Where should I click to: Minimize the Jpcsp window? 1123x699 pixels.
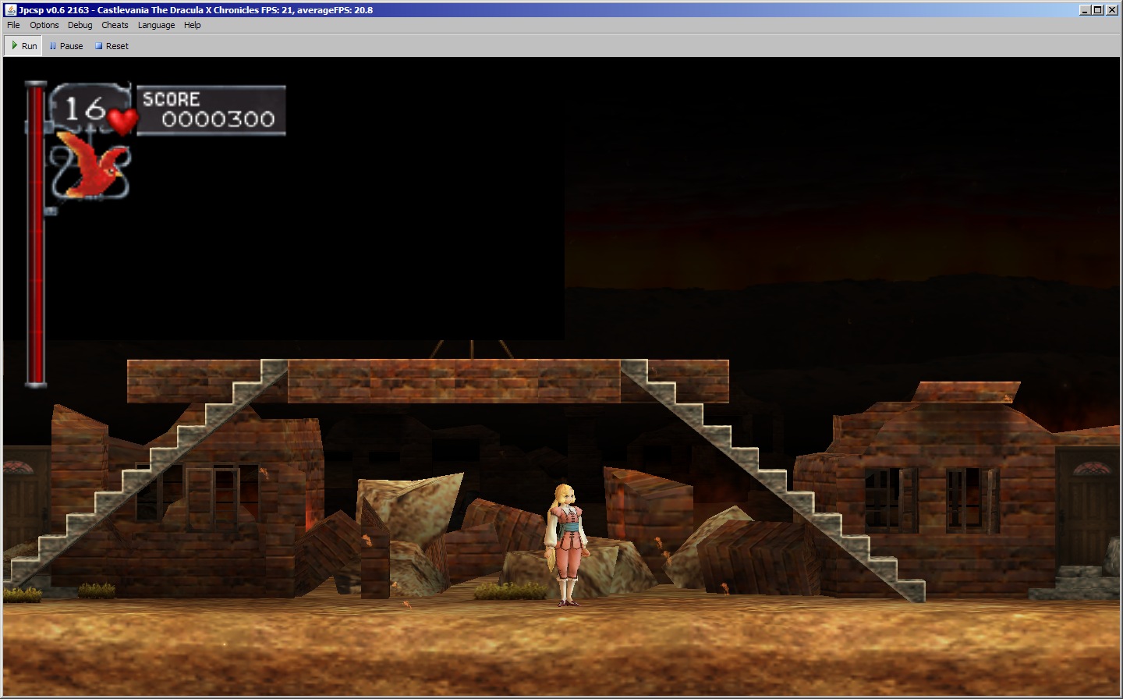click(1085, 10)
